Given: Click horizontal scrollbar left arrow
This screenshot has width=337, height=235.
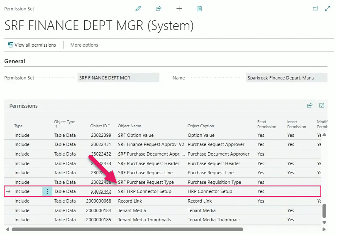Looking at the screenshot, I should 7,229.
